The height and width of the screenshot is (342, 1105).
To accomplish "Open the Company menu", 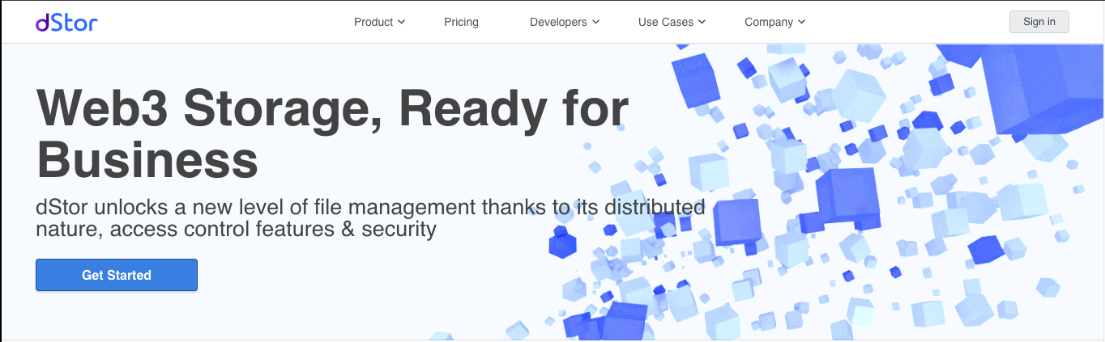I will tap(775, 22).
